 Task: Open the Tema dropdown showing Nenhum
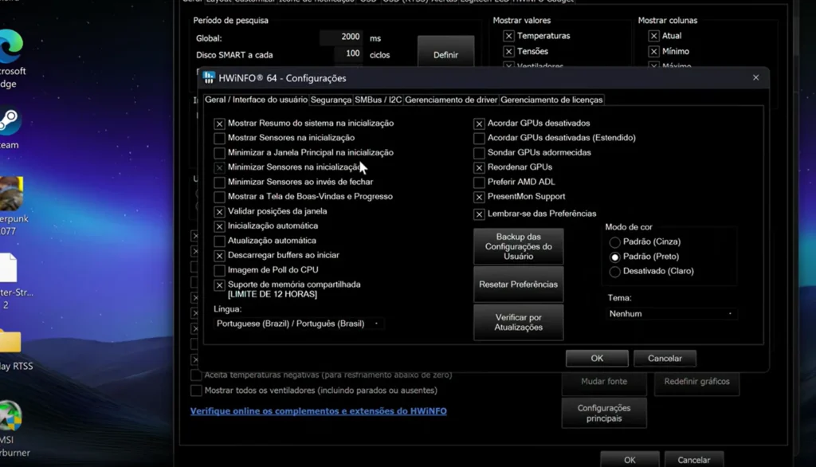click(x=671, y=313)
